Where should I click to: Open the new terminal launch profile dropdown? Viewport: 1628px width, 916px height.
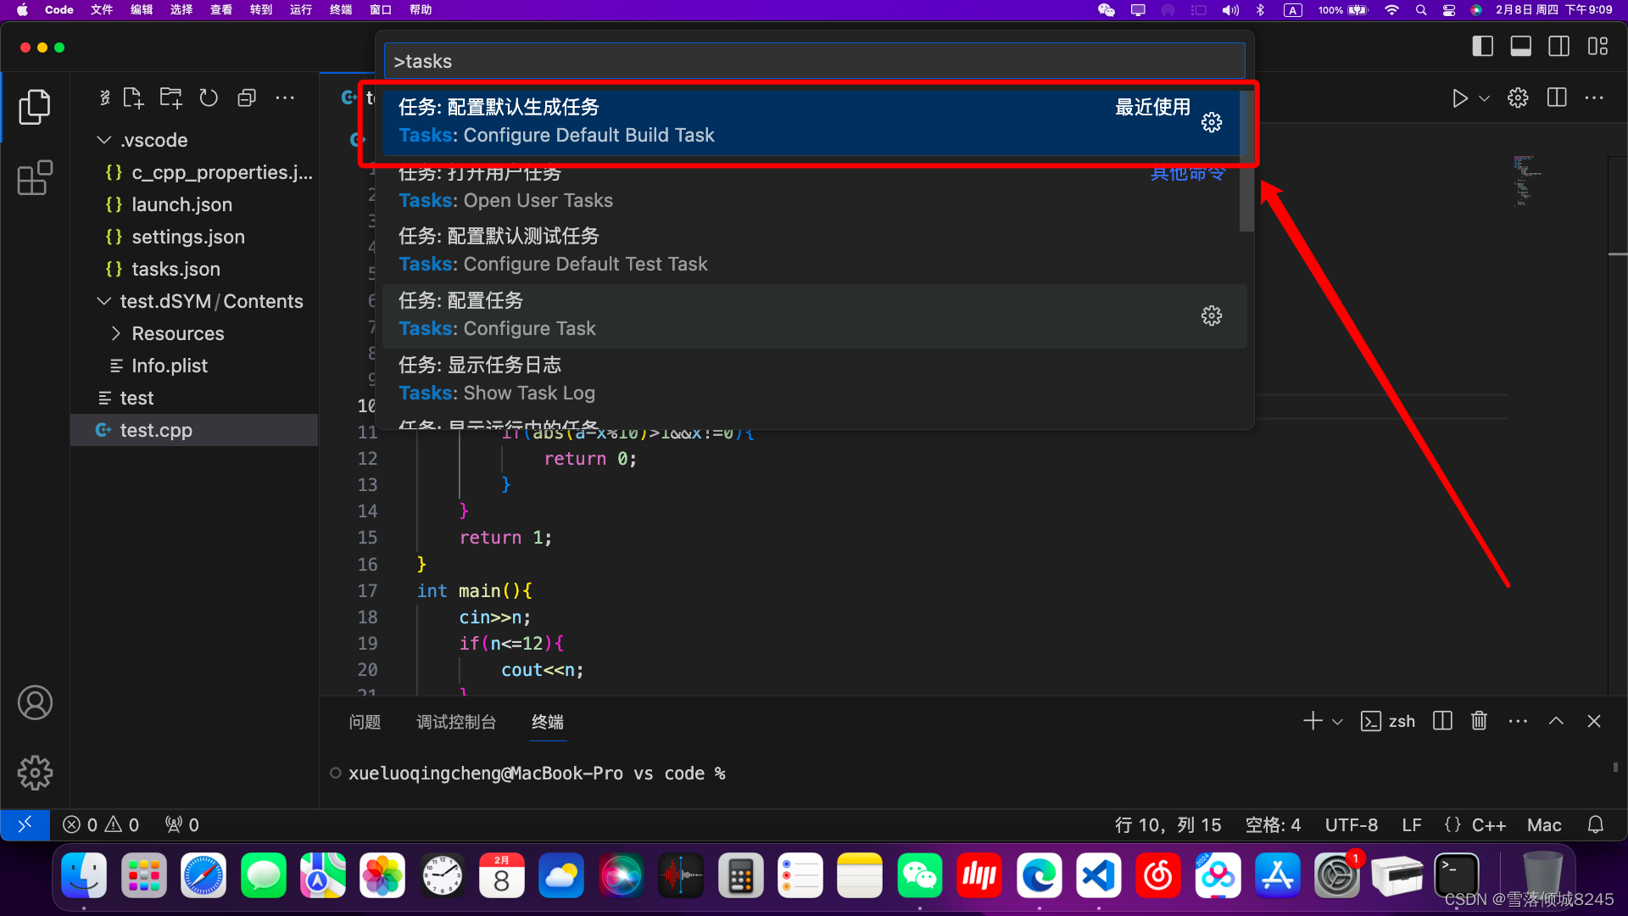click(x=1337, y=722)
